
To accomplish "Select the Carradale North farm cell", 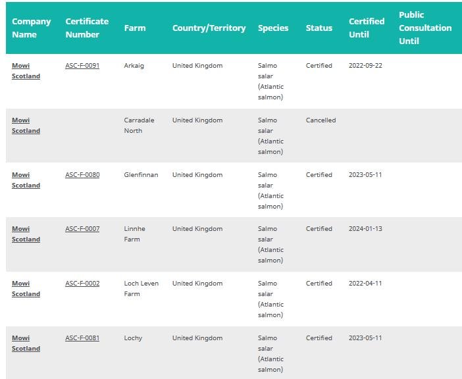I will tap(139, 126).
